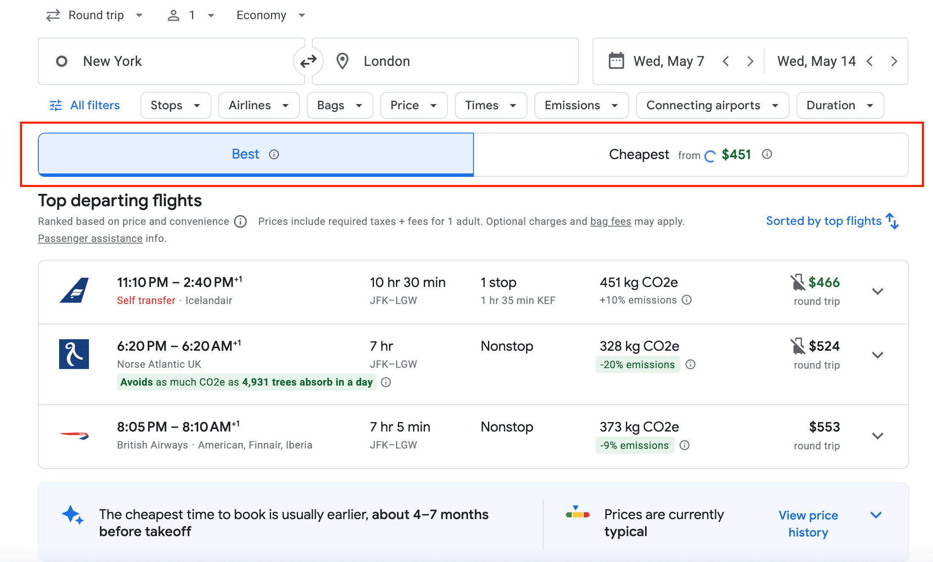
Task: Click the price level gauge icon
Action: tap(578, 512)
